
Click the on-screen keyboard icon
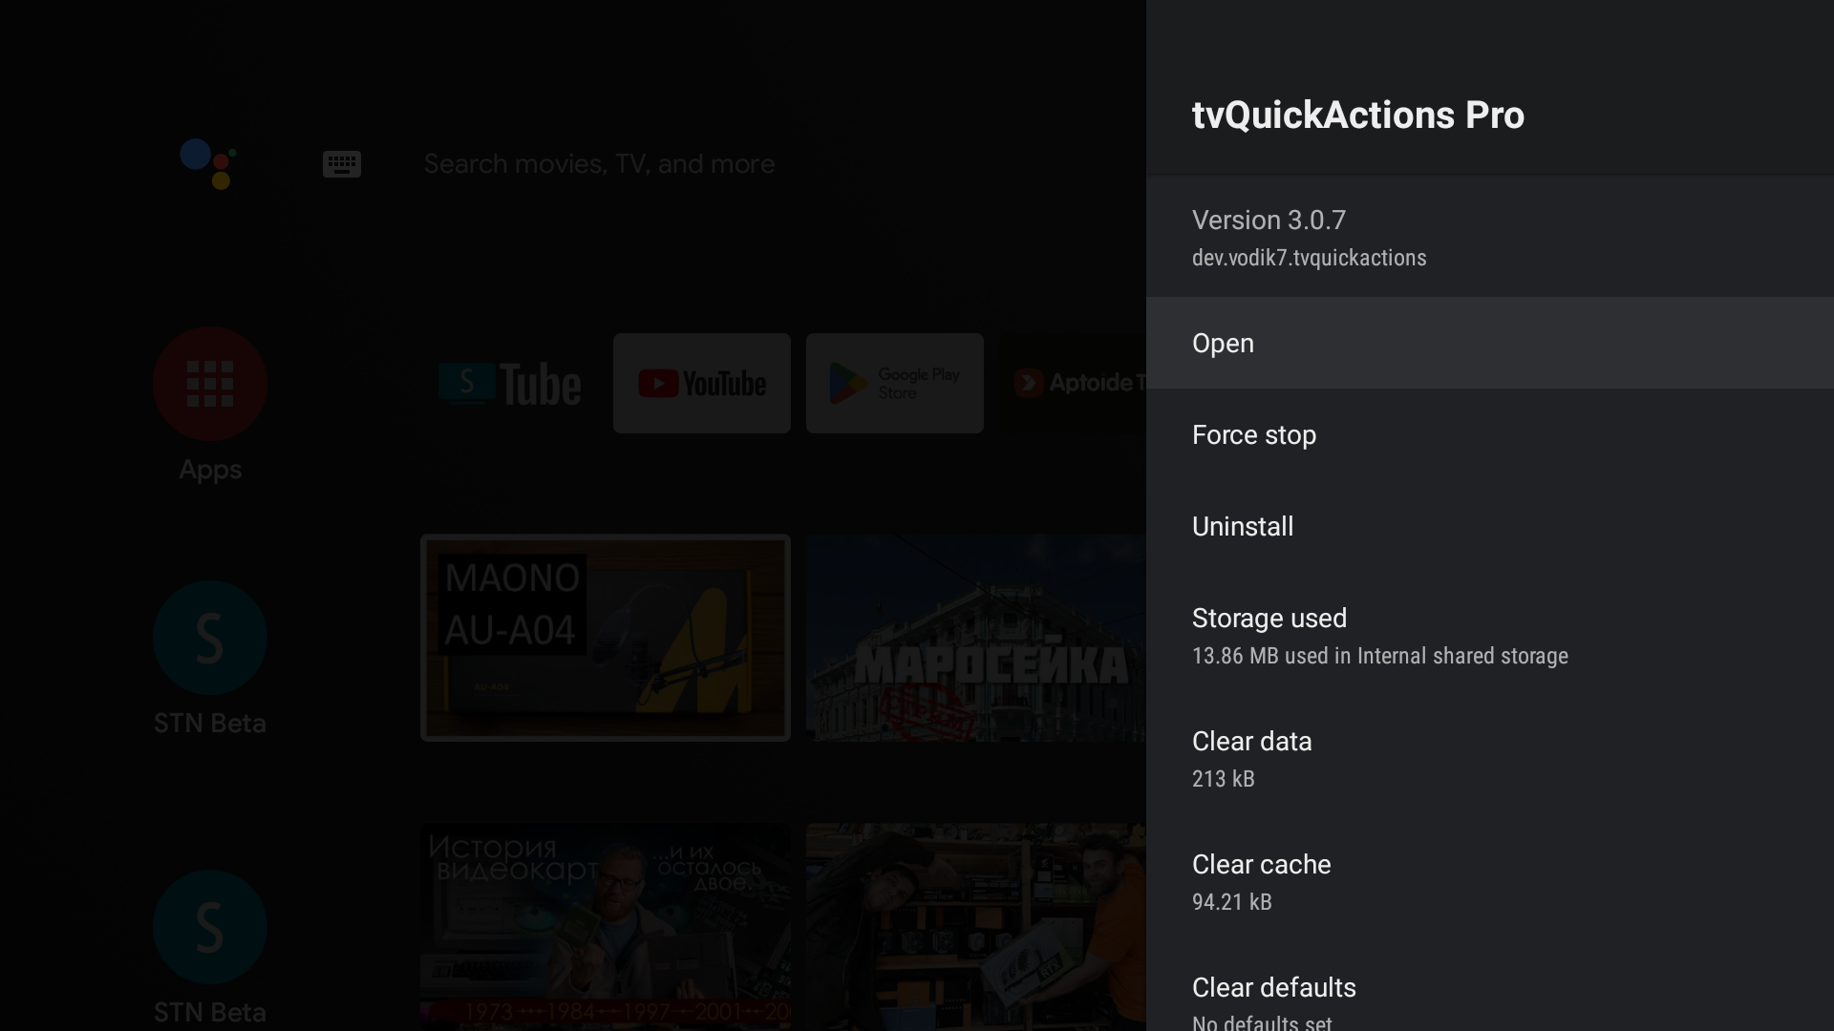(x=341, y=164)
